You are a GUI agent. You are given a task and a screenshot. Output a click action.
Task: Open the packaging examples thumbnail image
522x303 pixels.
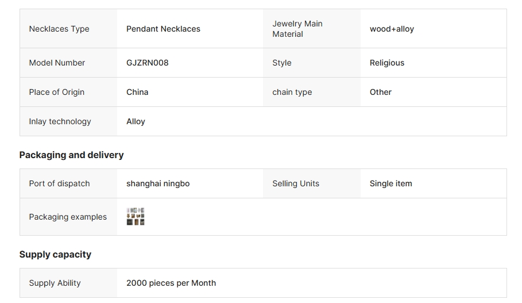pos(136,216)
